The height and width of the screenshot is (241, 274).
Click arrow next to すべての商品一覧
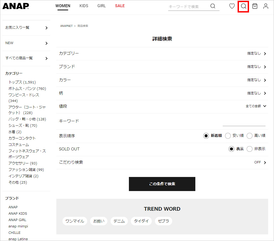(47, 58)
